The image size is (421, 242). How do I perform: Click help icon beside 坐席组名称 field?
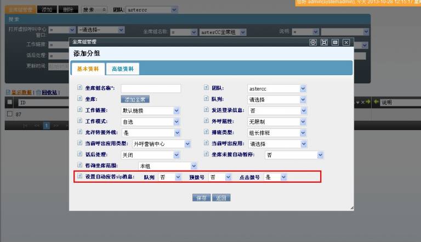[x=79, y=87]
